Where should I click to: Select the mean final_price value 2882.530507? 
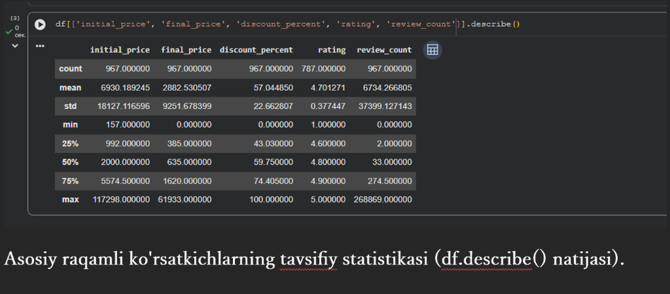[186, 88]
